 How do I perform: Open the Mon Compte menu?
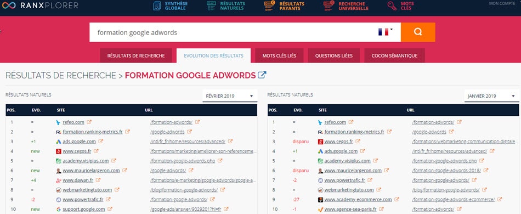(502, 4)
